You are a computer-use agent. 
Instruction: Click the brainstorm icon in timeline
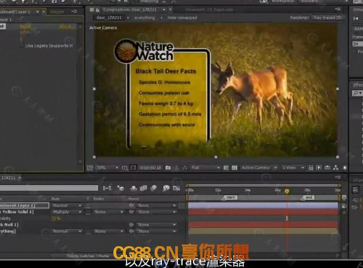click(166, 188)
